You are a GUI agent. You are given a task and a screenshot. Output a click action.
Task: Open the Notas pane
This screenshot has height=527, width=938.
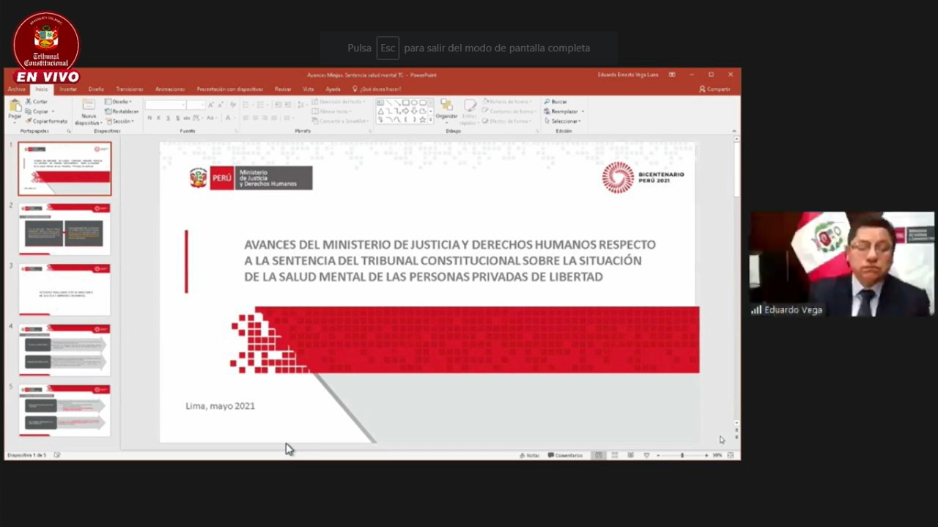[529, 455]
